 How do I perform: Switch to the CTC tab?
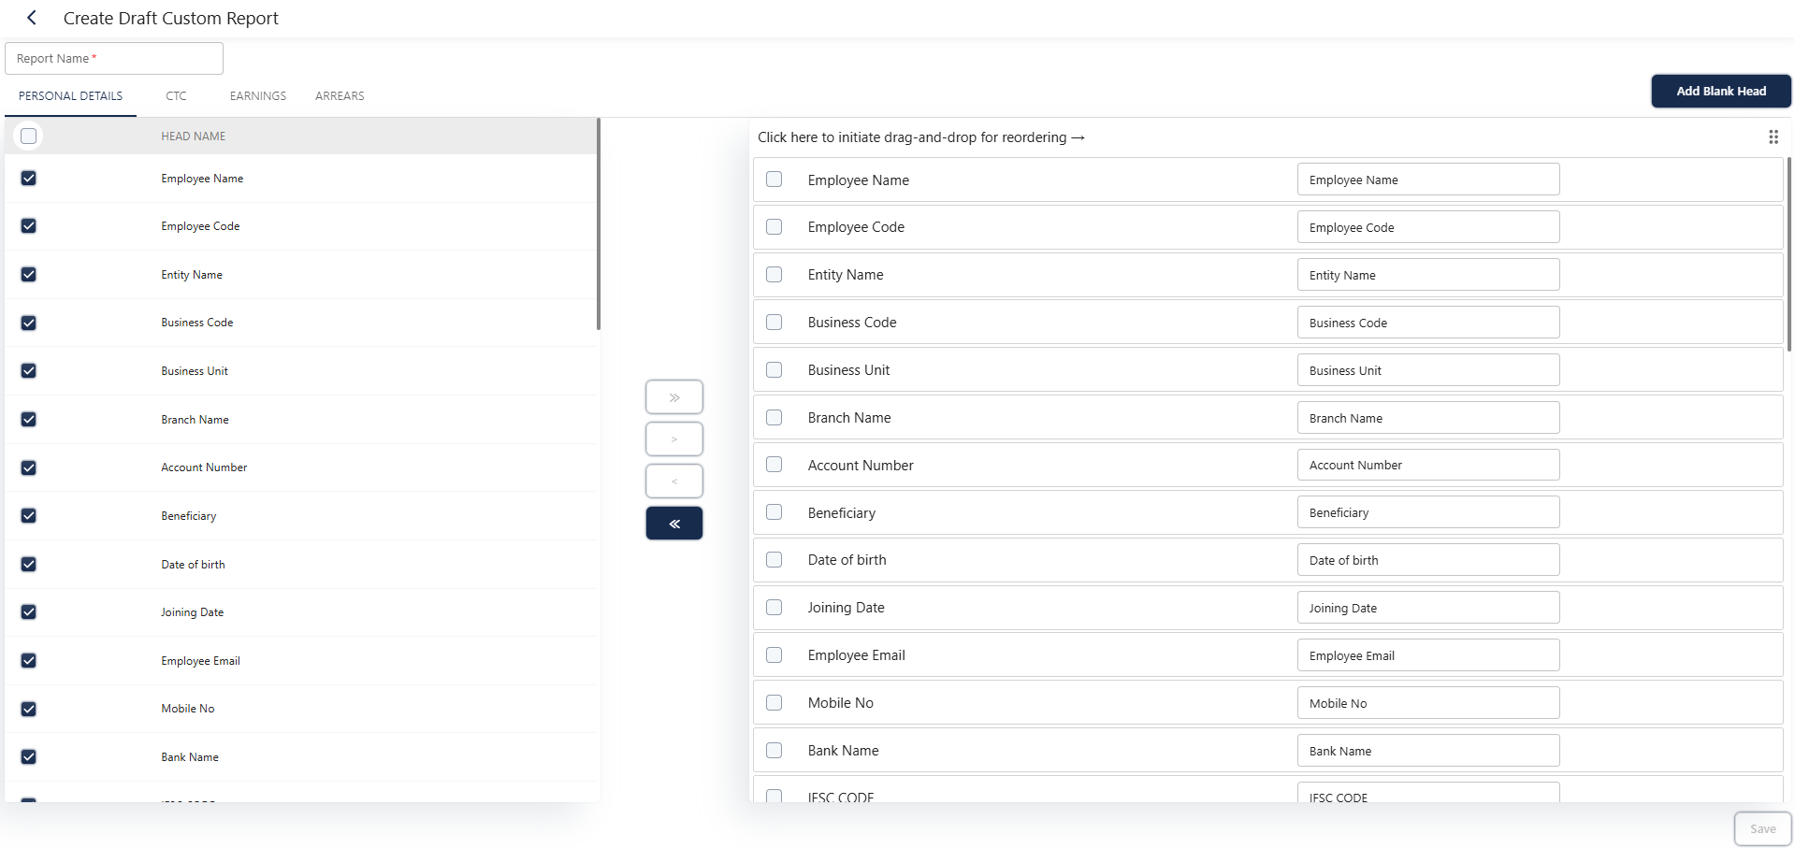(176, 96)
